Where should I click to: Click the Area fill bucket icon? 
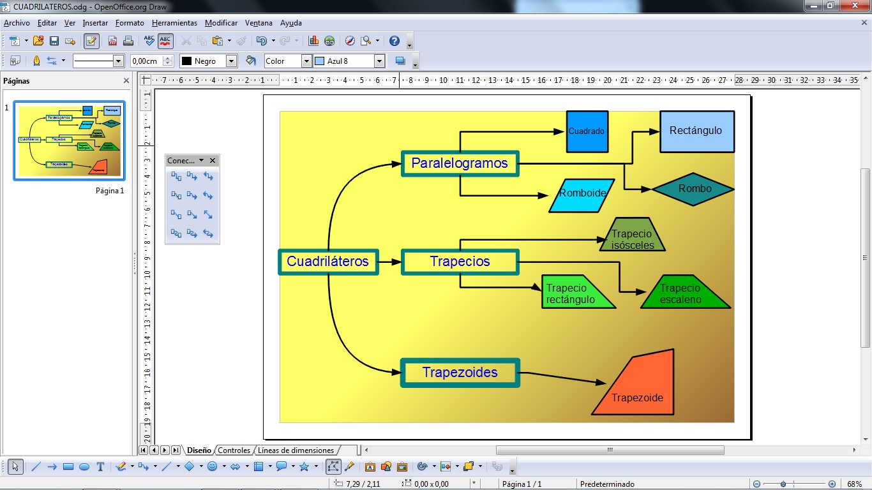coord(251,61)
